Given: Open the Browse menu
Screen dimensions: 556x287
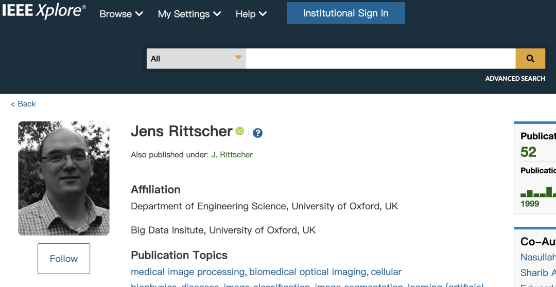Looking at the screenshot, I should [121, 14].
